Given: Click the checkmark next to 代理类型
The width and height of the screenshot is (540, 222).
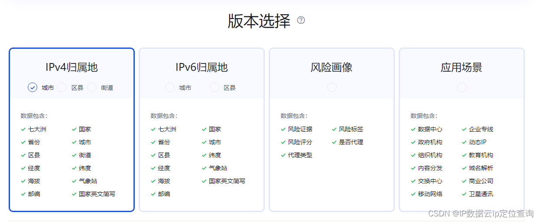Looking at the screenshot, I should [x=283, y=155].
